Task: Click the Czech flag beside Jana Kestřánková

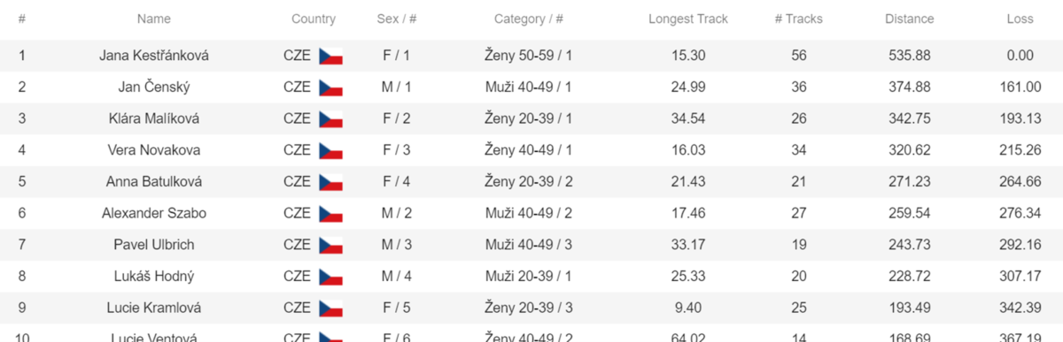Action: [x=330, y=56]
